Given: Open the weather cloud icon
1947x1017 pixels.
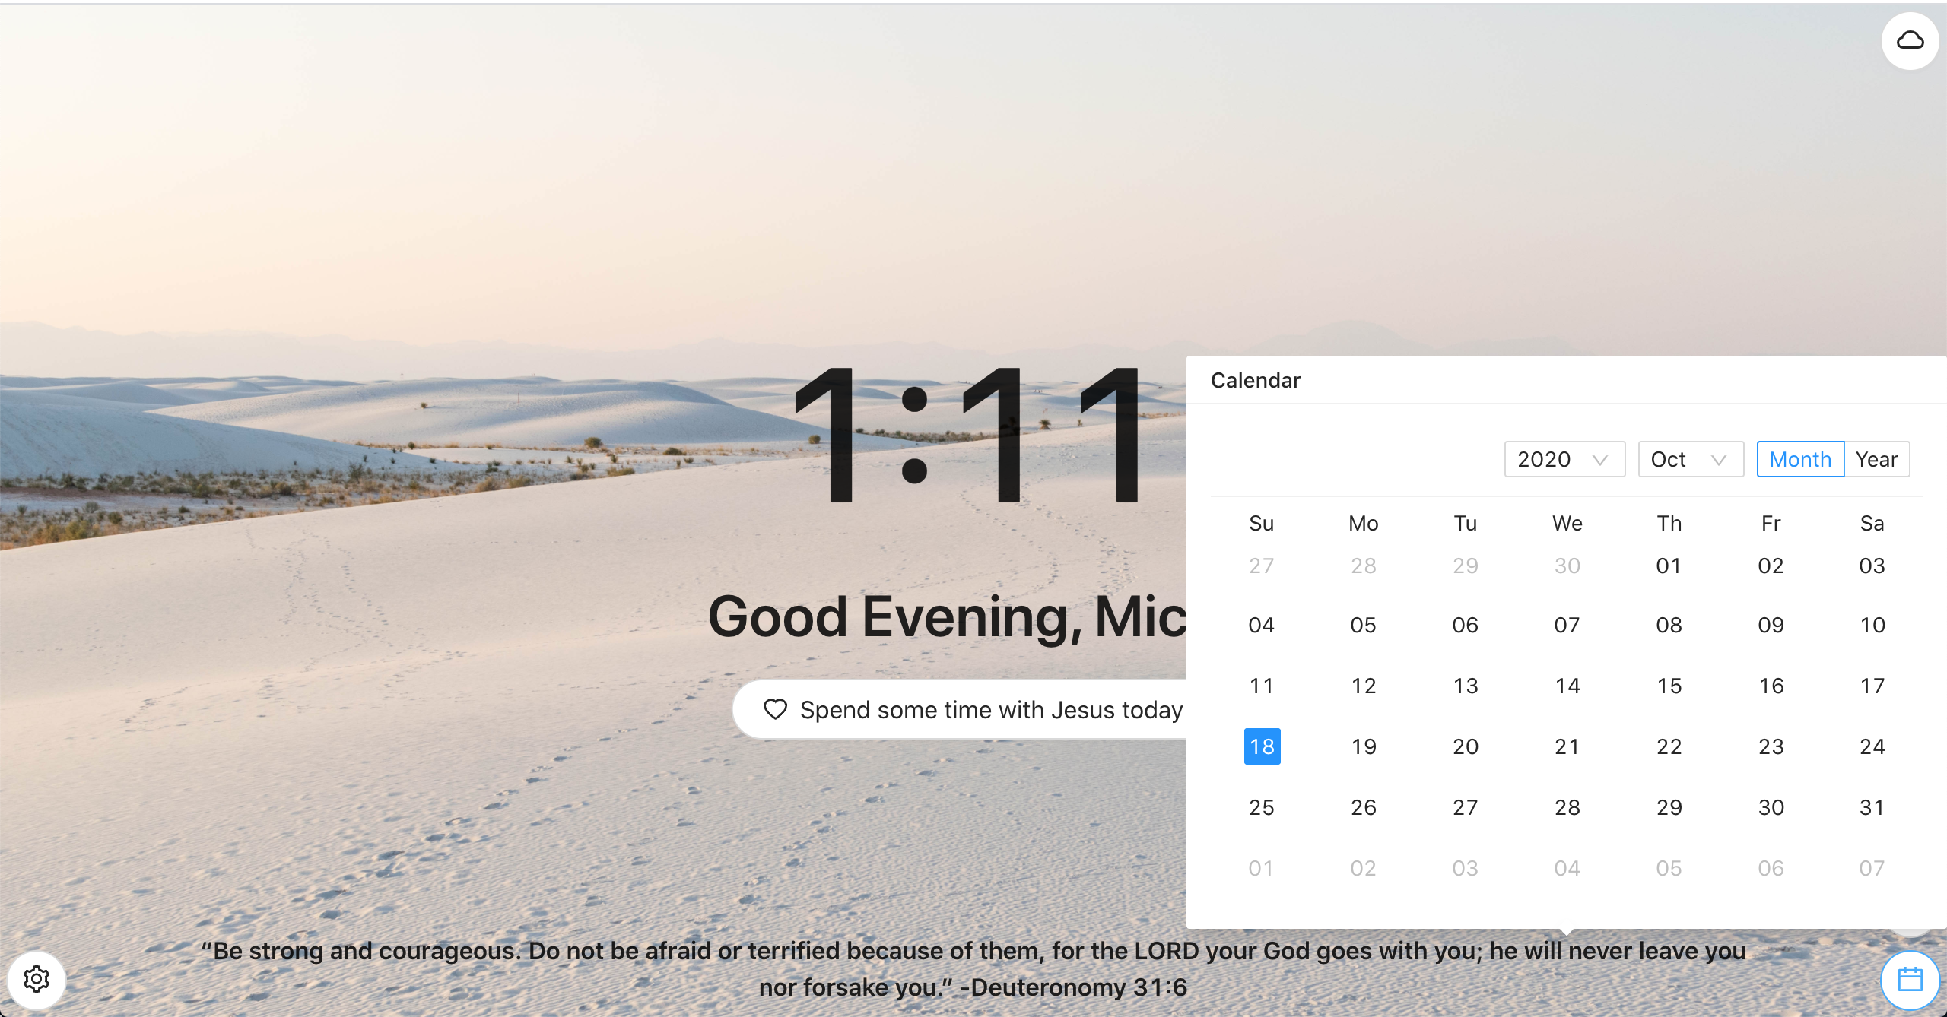Looking at the screenshot, I should (1910, 41).
